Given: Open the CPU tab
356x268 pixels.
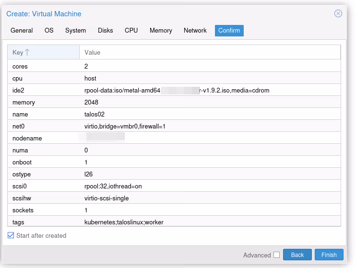Looking at the screenshot, I should pos(131,31).
